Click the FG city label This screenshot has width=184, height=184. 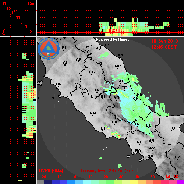coord(172,128)
